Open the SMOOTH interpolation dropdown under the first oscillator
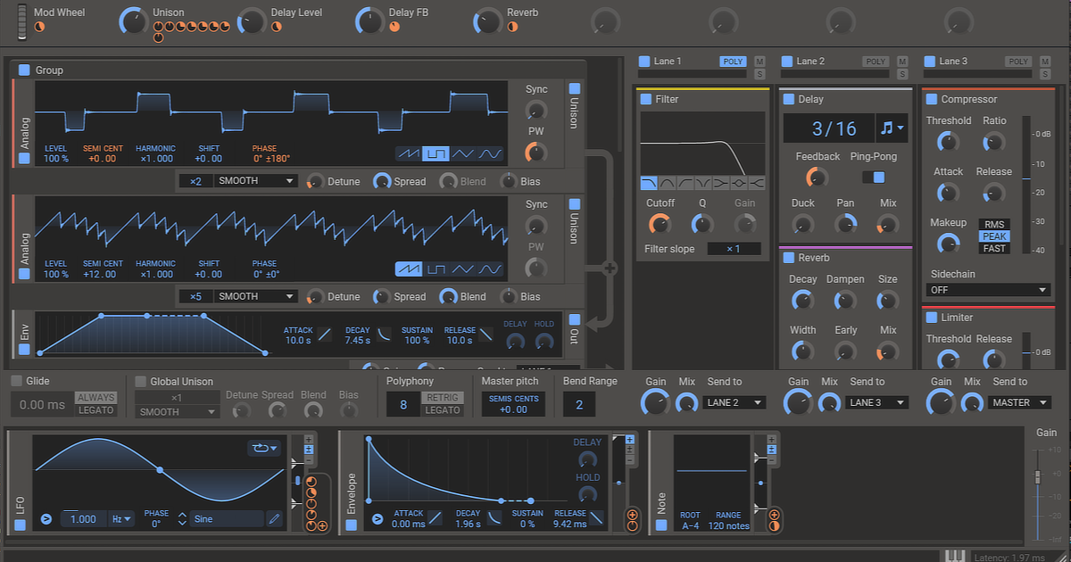This screenshot has width=1071, height=562. coord(254,180)
